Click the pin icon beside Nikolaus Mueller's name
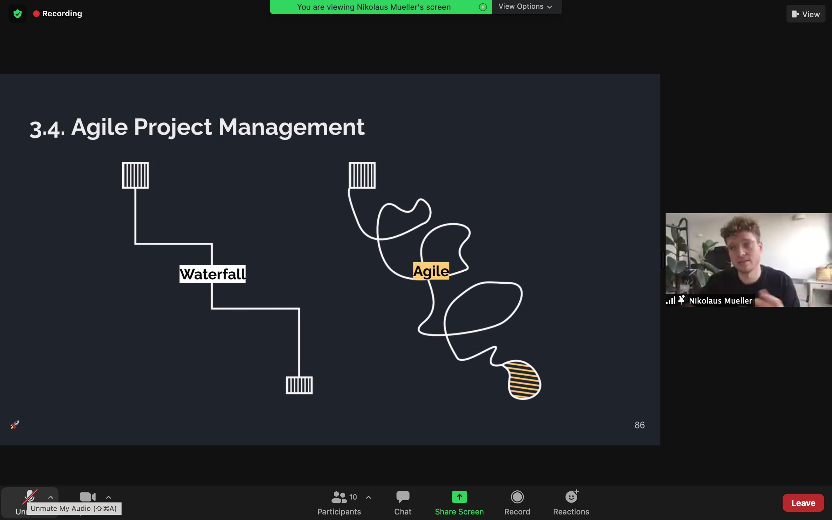The height and width of the screenshot is (520, 832). tap(682, 300)
